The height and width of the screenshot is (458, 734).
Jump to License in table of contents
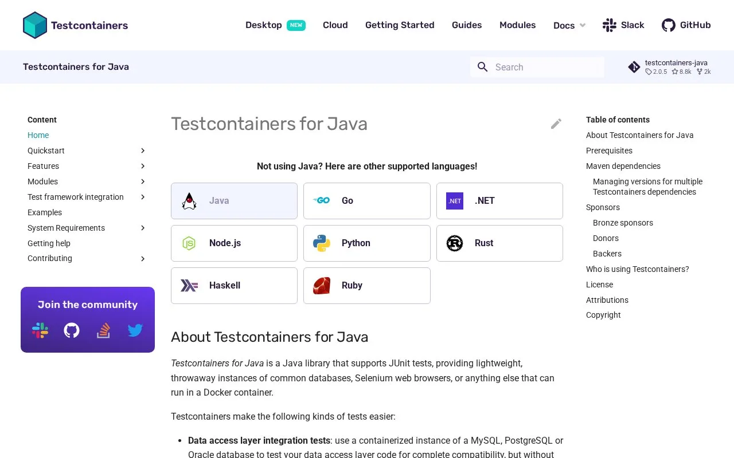point(599,285)
